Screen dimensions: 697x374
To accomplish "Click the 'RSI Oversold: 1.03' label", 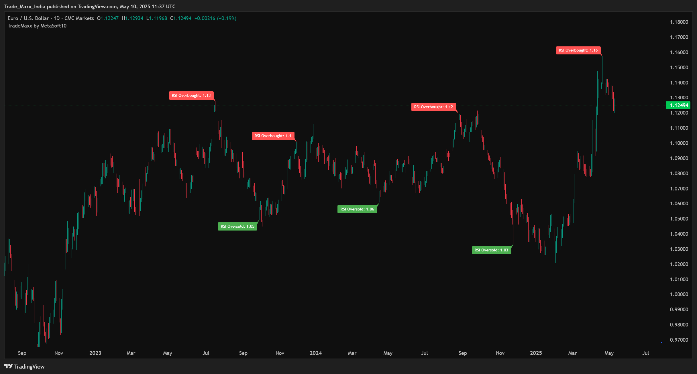I will coord(491,250).
